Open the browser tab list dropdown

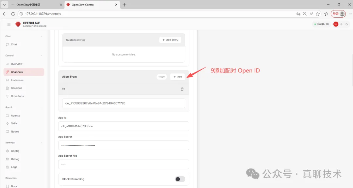pos(5,5)
